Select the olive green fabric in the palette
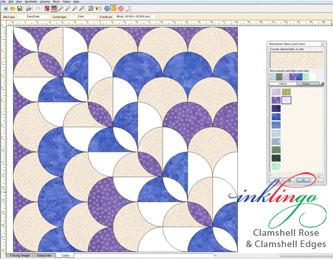This screenshot has height=259, width=333. pyautogui.click(x=286, y=92)
